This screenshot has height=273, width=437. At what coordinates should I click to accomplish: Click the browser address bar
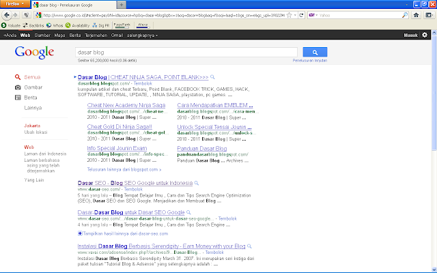point(164,15)
